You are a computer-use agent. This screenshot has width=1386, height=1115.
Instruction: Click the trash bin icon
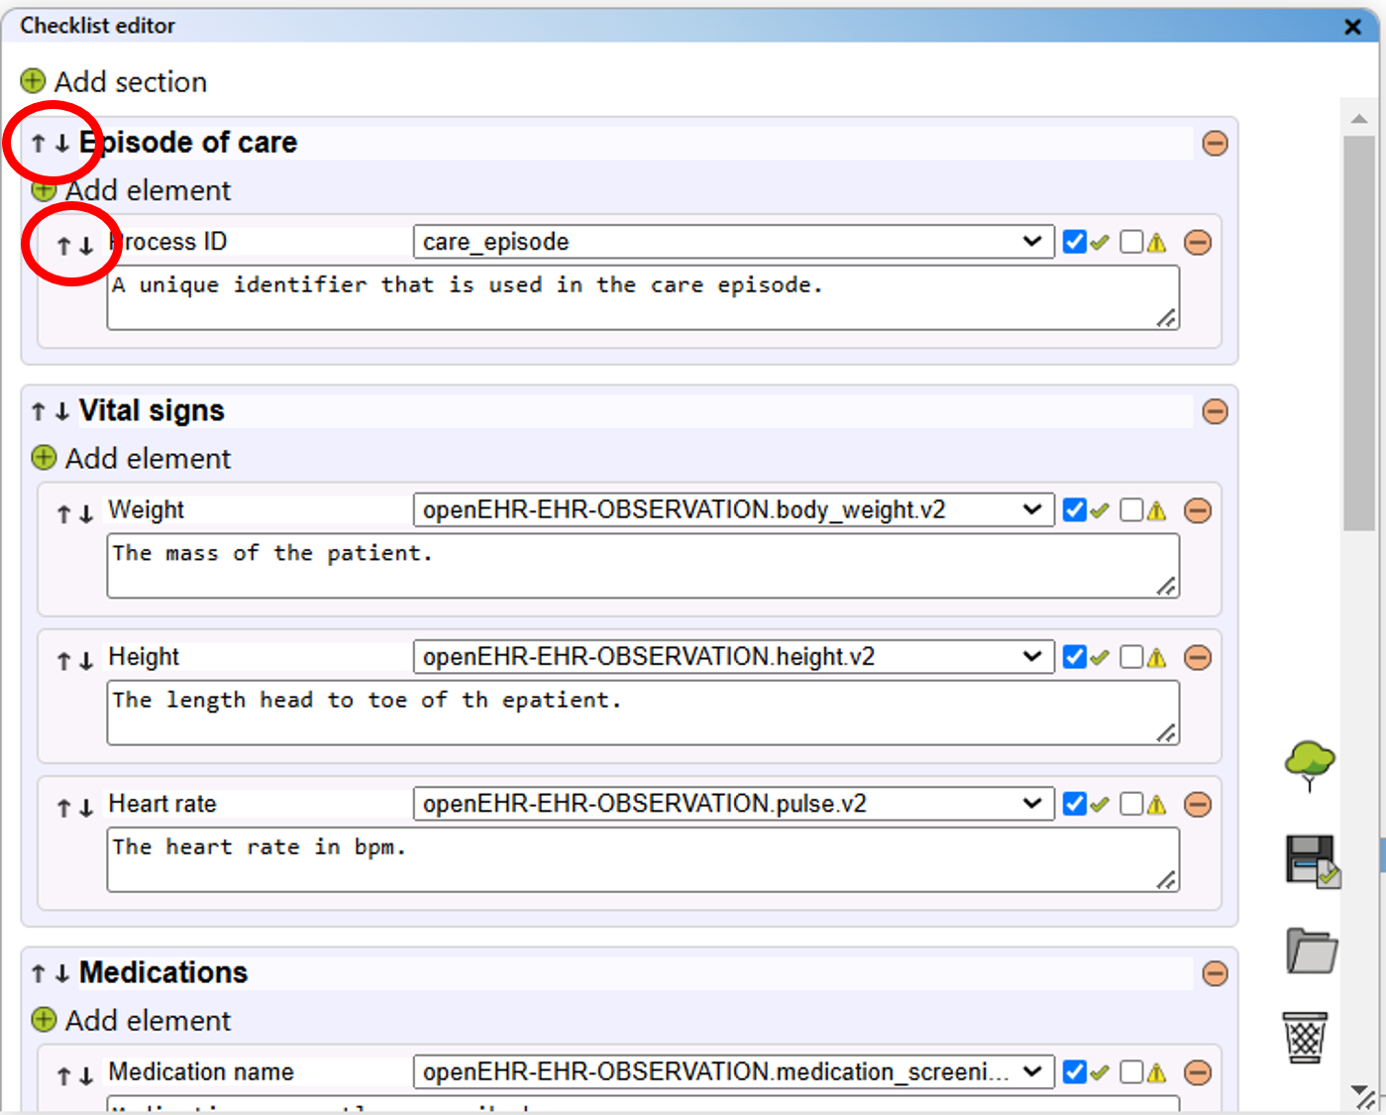(1305, 1038)
